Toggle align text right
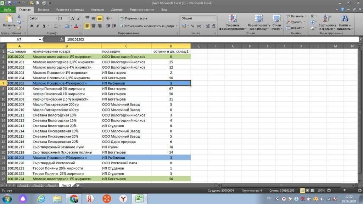The width and height of the screenshot is (363, 204). [x=100, y=26]
